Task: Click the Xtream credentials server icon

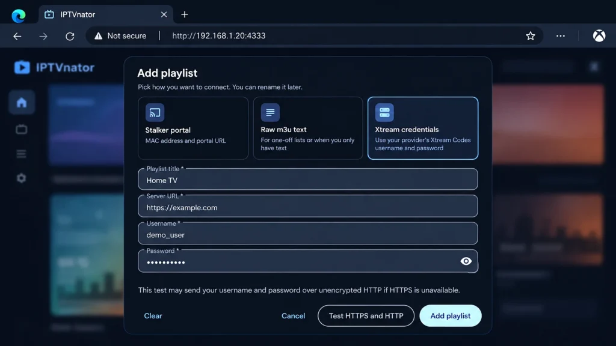Action: tap(384, 112)
